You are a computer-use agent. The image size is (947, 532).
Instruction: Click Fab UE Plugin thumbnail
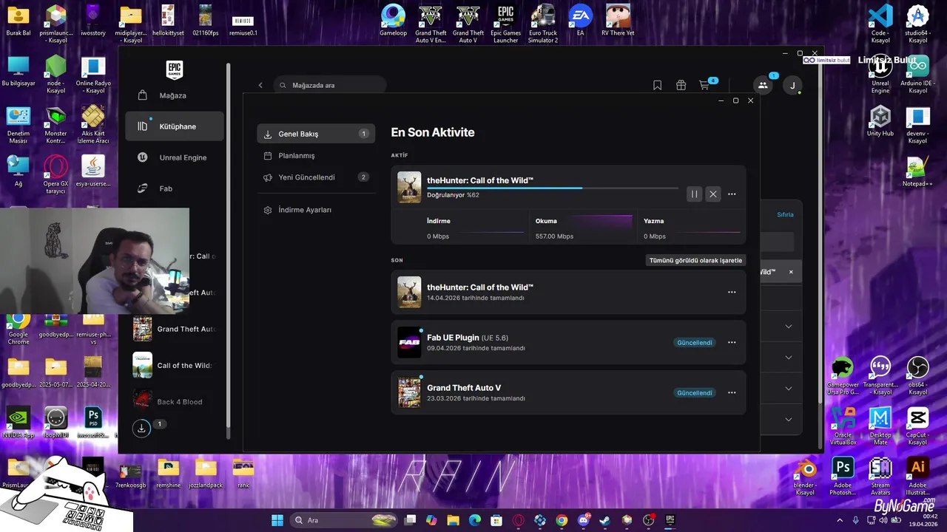point(409,342)
